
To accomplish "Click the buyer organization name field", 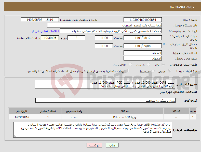I will [104, 25].
